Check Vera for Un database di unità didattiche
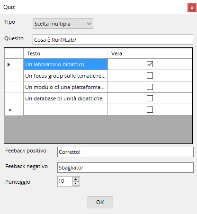The height and width of the screenshot is (214, 197). click(x=150, y=98)
